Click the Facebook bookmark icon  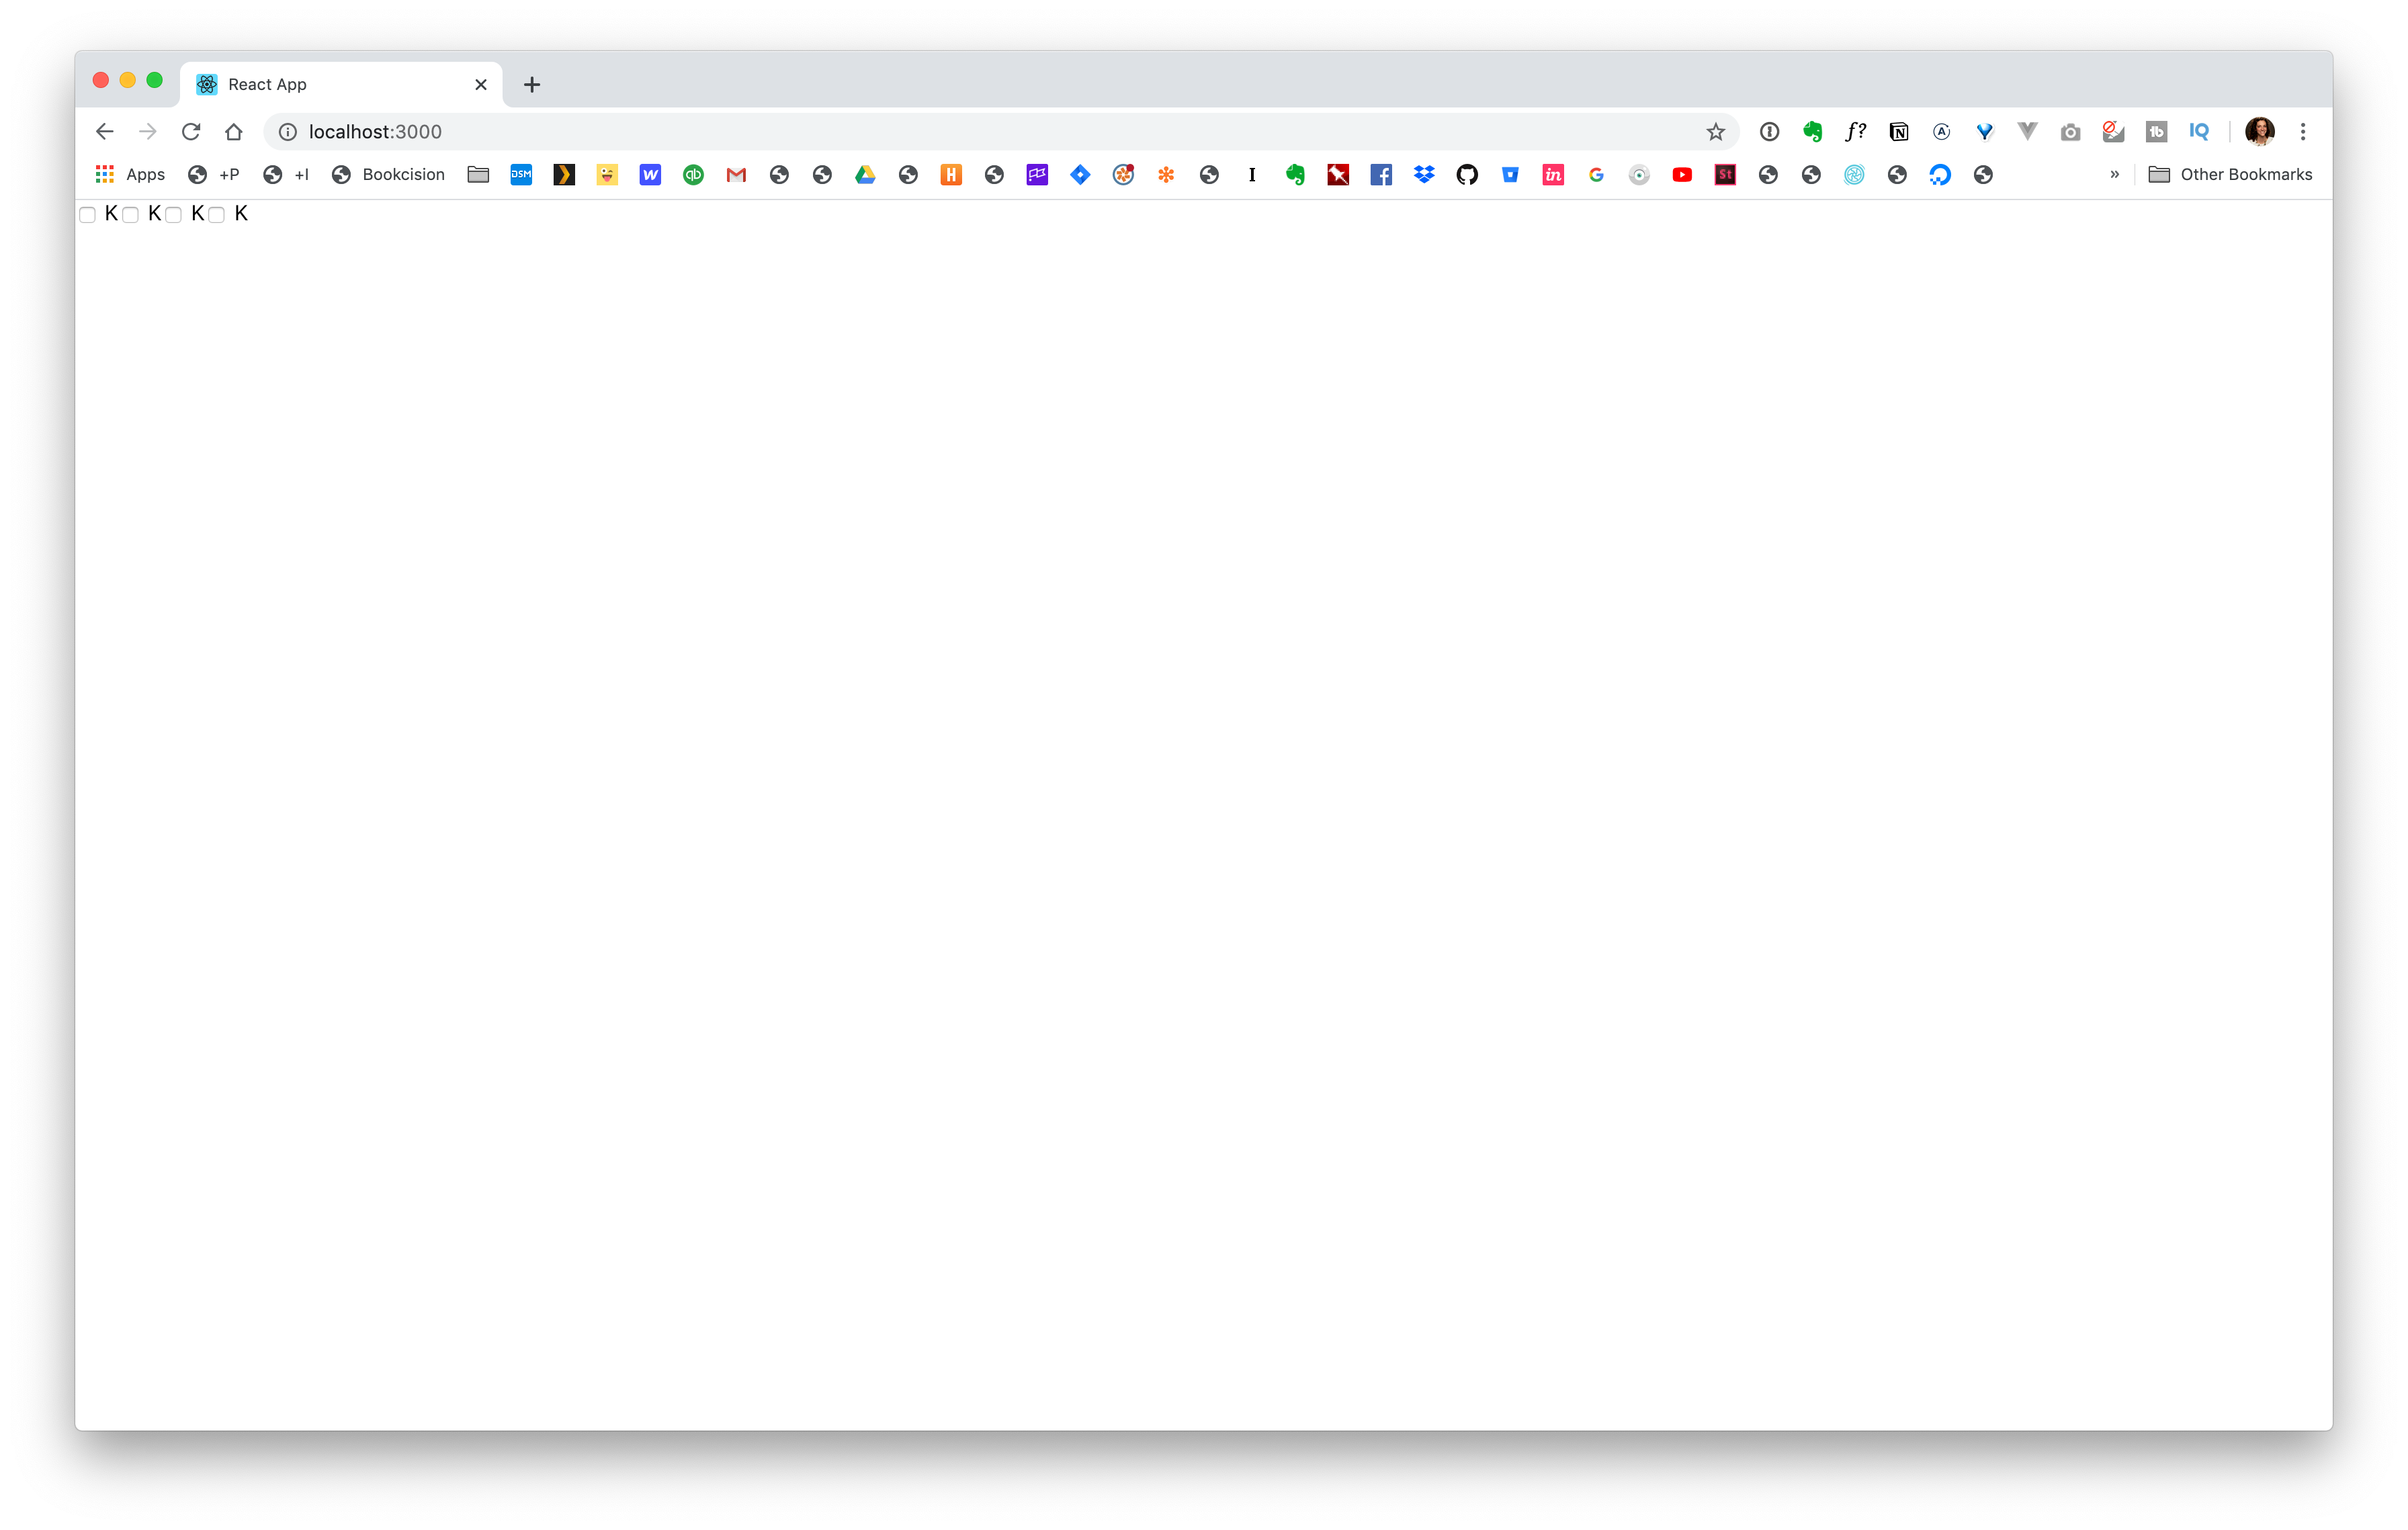point(1381,174)
